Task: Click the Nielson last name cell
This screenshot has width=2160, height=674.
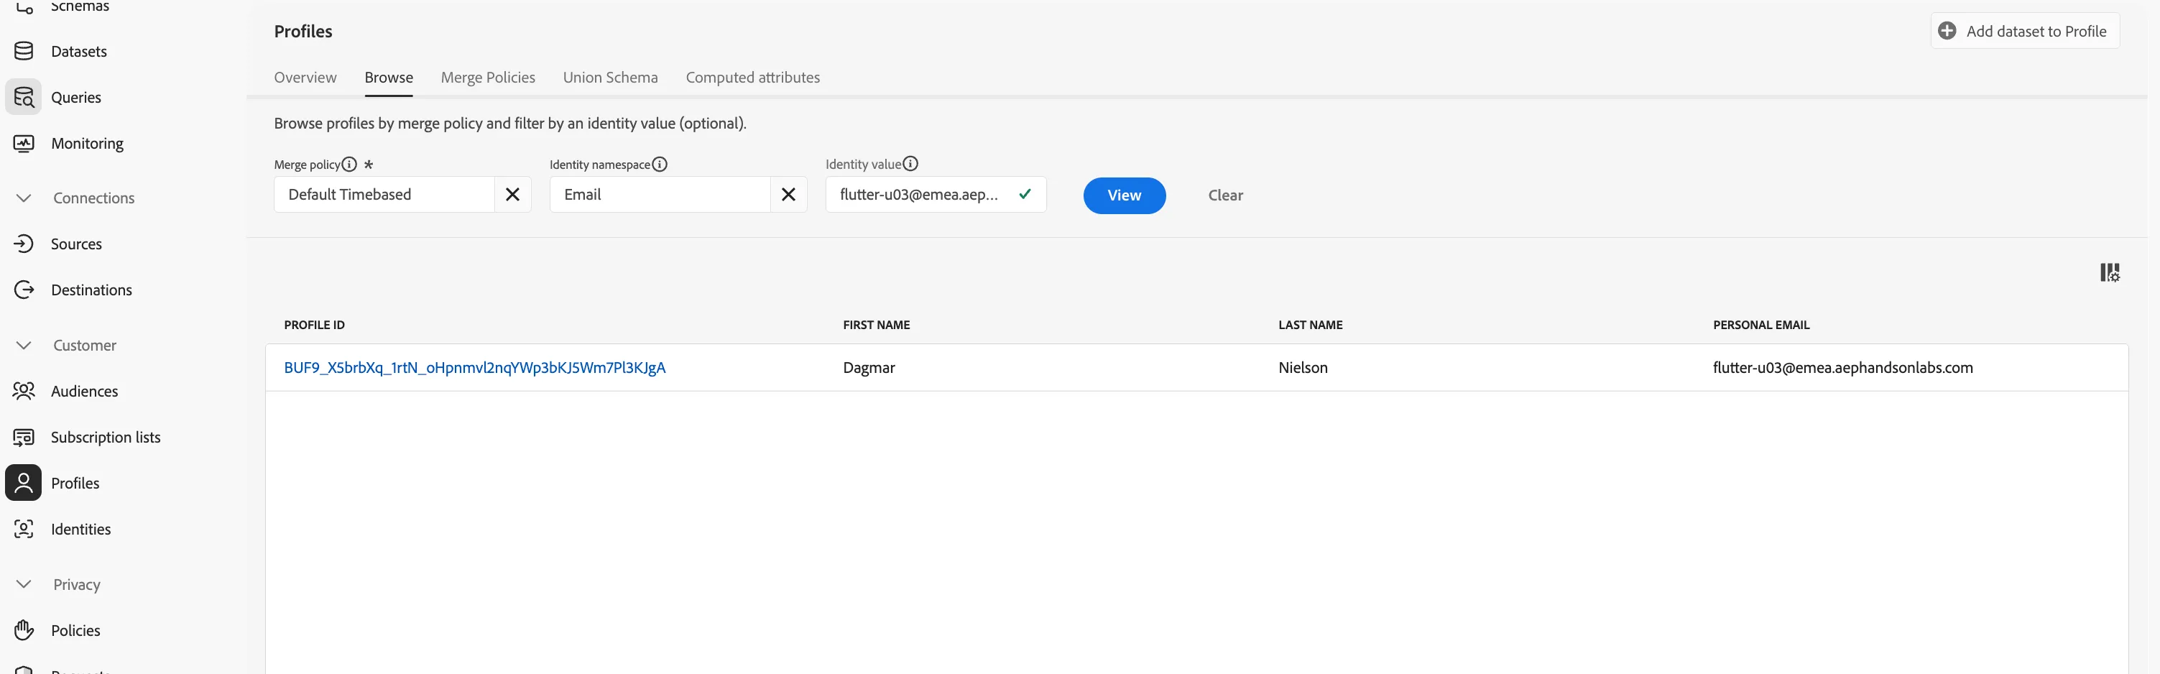Action: (1303, 367)
